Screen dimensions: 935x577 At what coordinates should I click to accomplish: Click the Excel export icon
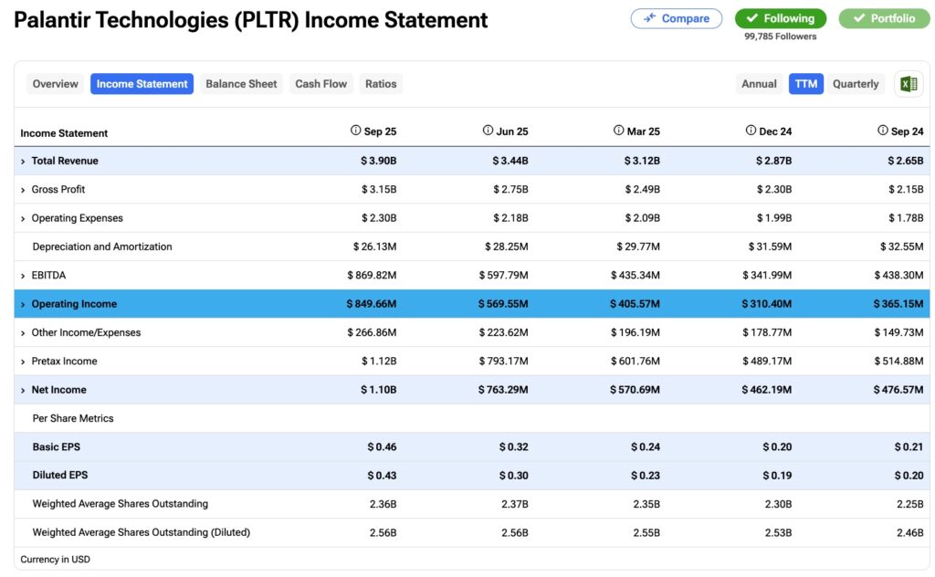909,84
